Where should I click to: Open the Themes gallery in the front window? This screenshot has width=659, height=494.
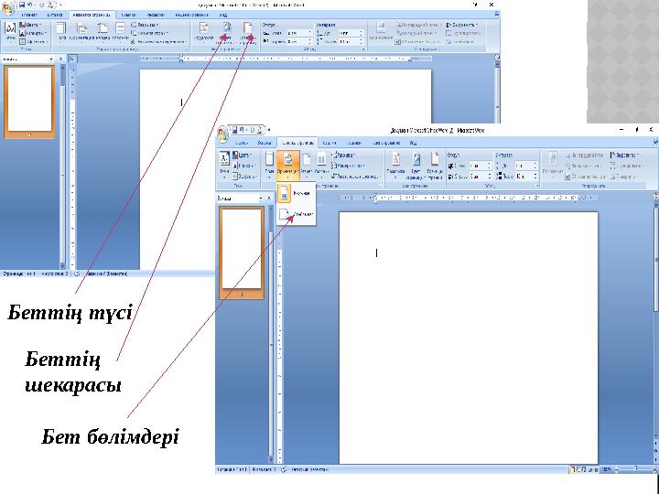tap(224, 163)
